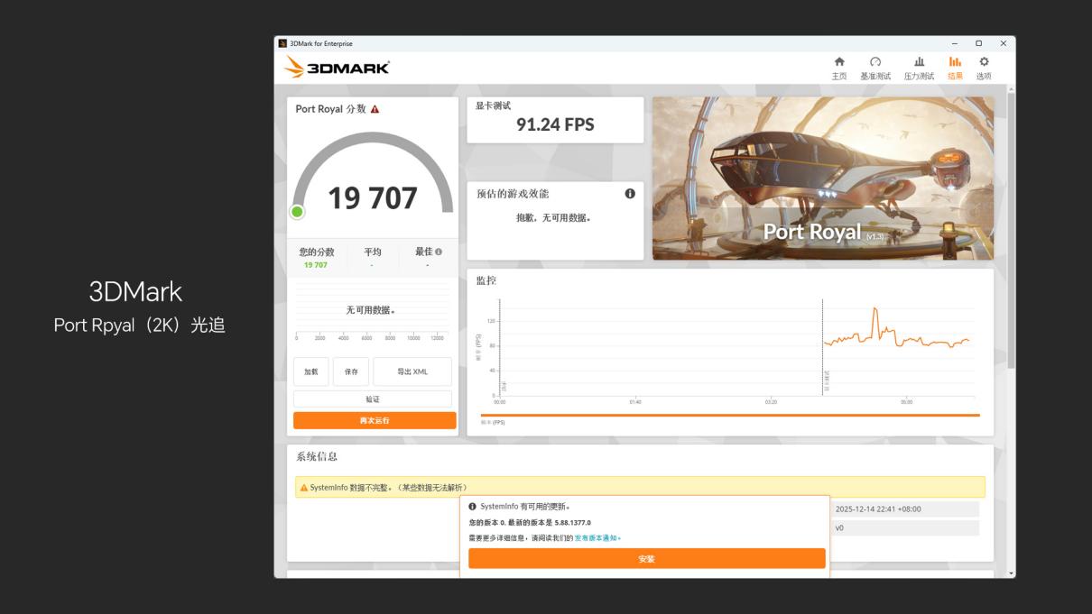1092x614 pixels.
Task: Click the info icon in 预估的游戏效能
Action: pyautogui.click(x=630, y=193)
